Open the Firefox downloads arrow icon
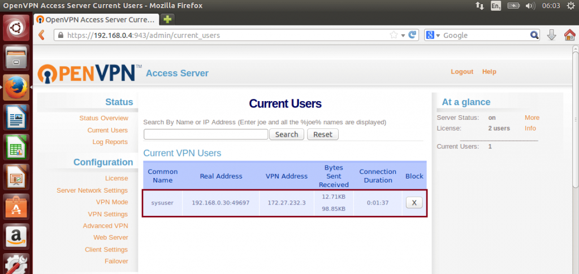Image resolution: width=579 pixels, height=274 pixels. click(x=551, y=35)
